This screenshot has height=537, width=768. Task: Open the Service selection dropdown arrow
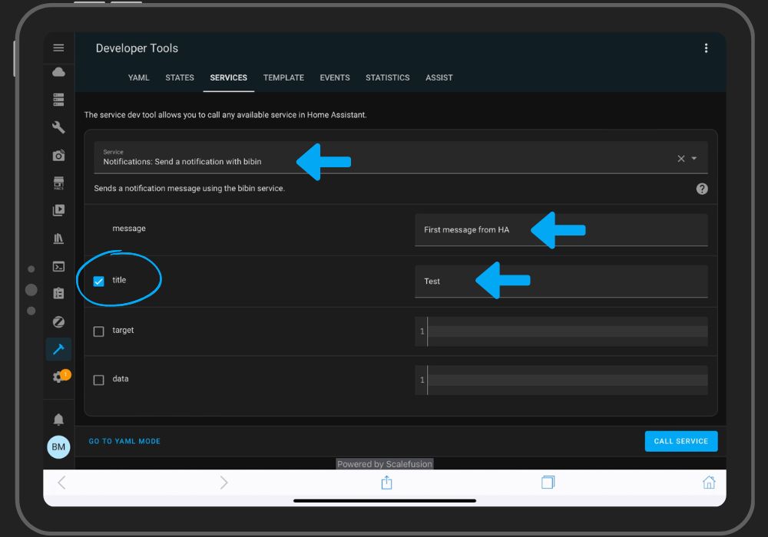pyautogui.click(x=694, y=158)
